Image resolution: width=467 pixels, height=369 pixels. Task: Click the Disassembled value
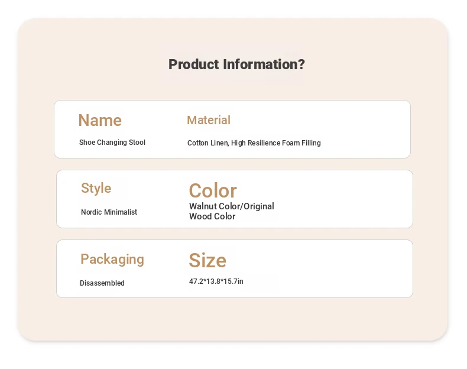click(x=102, y=283)
